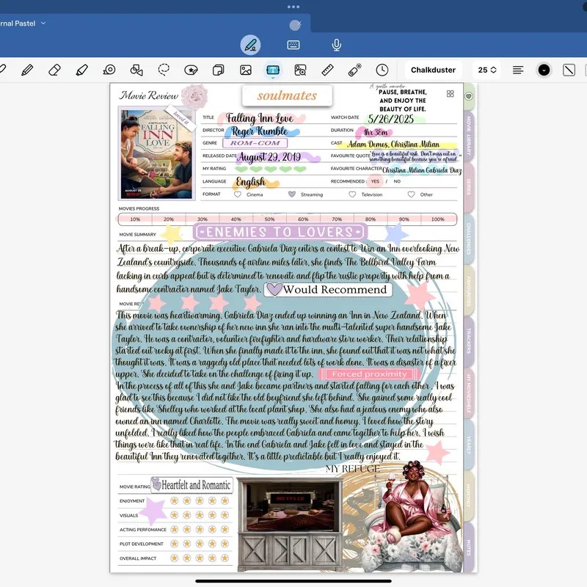
Task: Go to the My Movieshelf side tab
Action: (x=469, y=393)
